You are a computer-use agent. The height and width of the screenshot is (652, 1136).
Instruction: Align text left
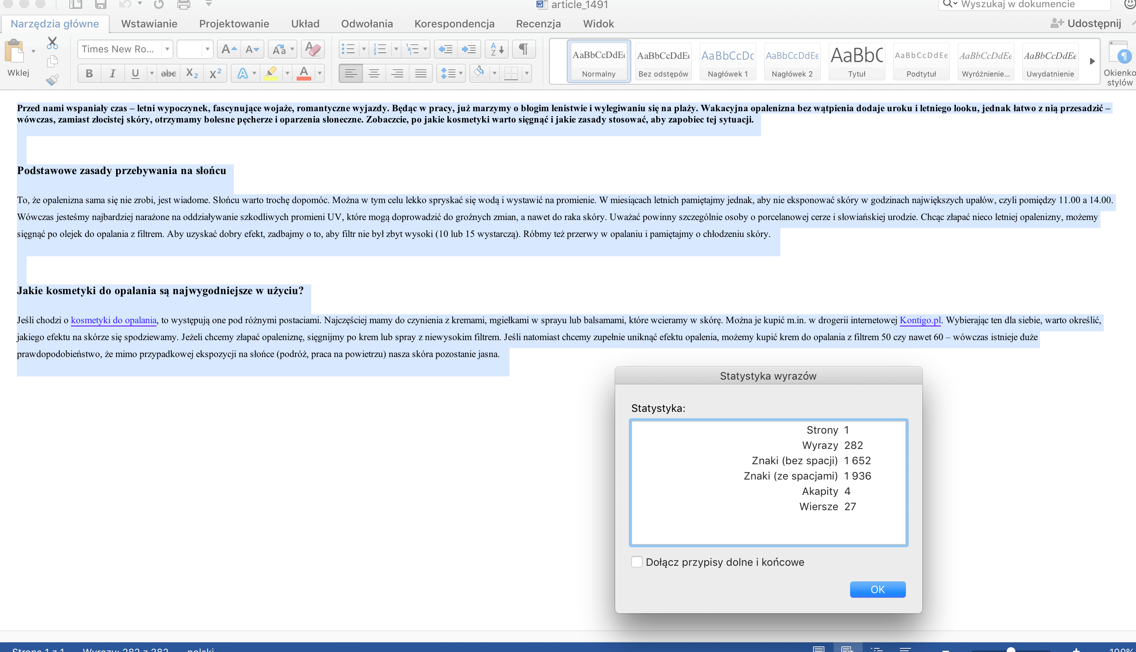[x=351, y=73]
